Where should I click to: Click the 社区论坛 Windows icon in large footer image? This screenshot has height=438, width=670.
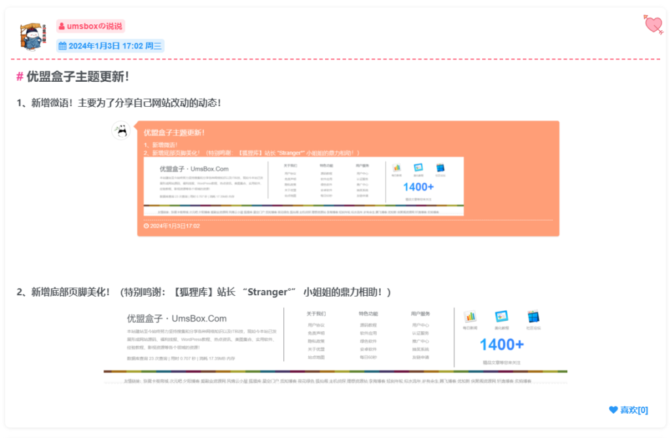tap(533, 316)
